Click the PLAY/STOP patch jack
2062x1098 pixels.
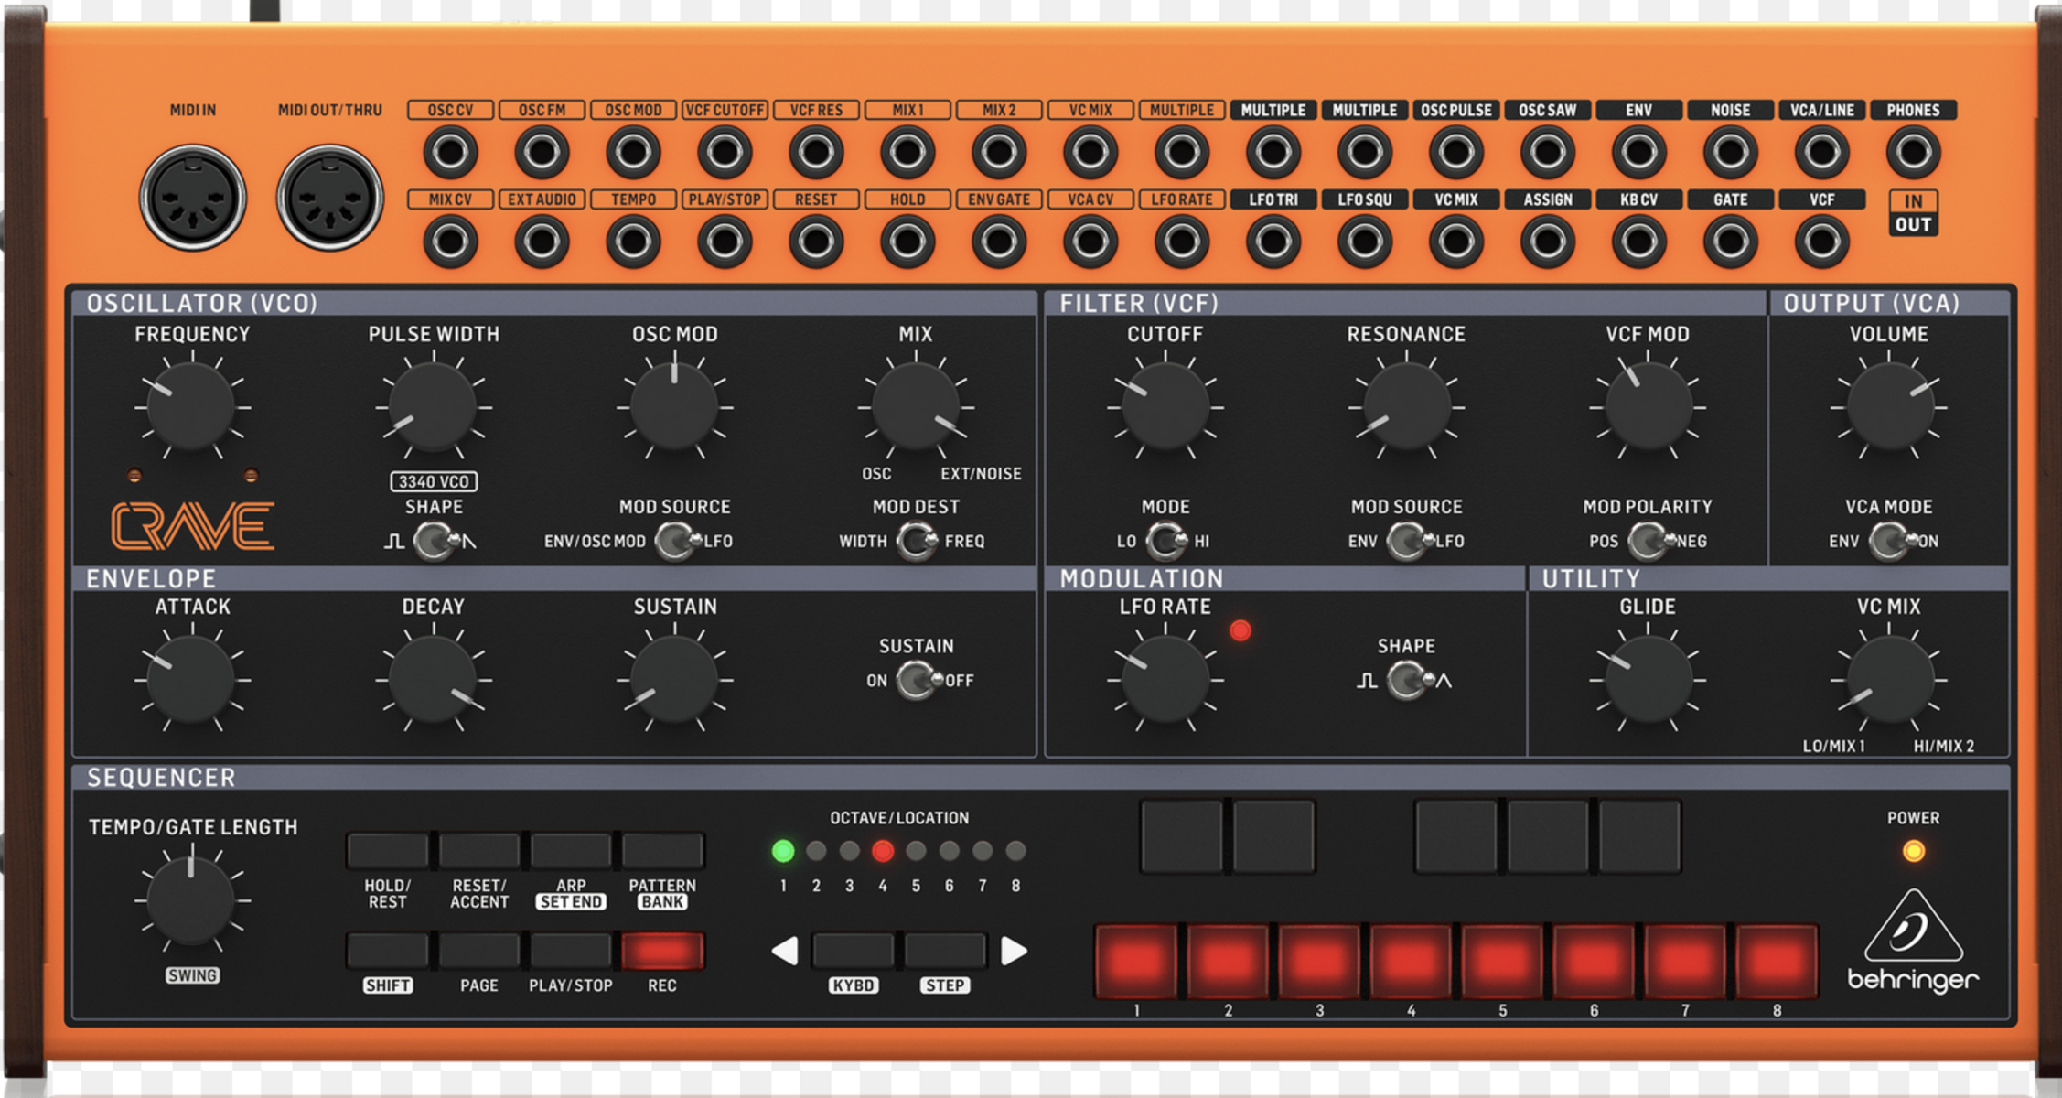tap(725, 242)
